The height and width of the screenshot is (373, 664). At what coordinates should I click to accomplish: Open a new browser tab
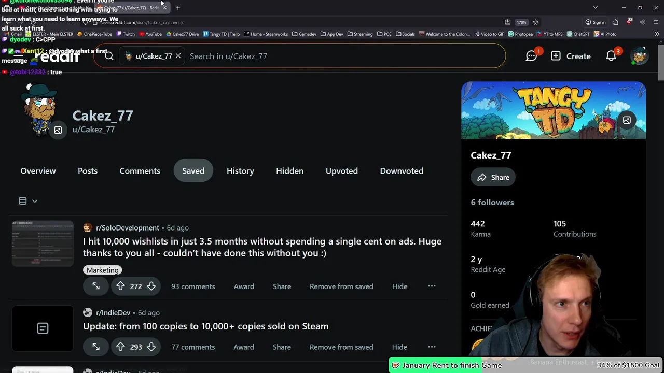177,8
